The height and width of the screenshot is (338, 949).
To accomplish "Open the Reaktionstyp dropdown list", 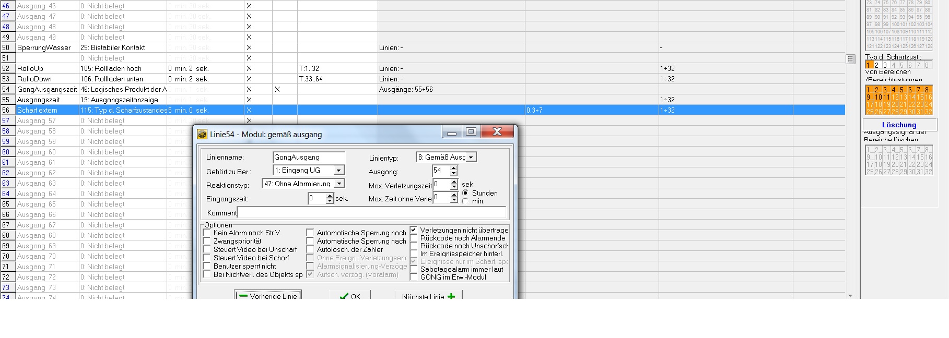I will tap(338, 184).
